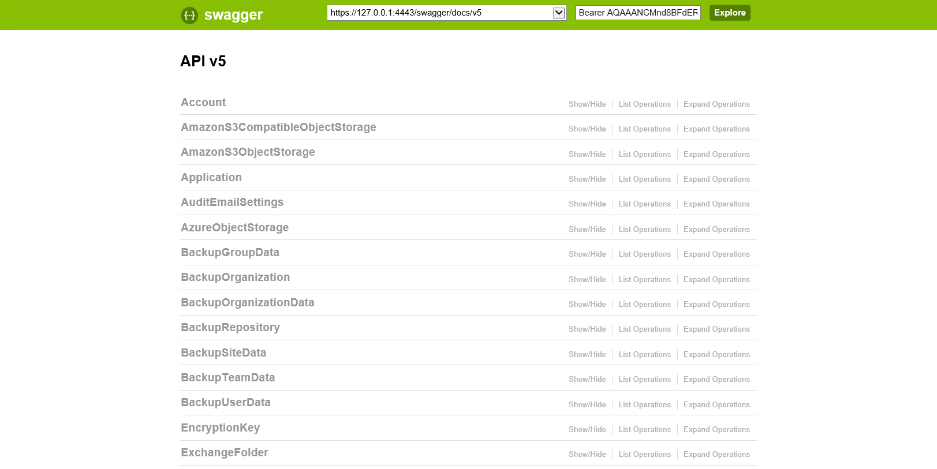Open the BackupUserData heading
Screen dimensions: 937x469
click(225, 402)
